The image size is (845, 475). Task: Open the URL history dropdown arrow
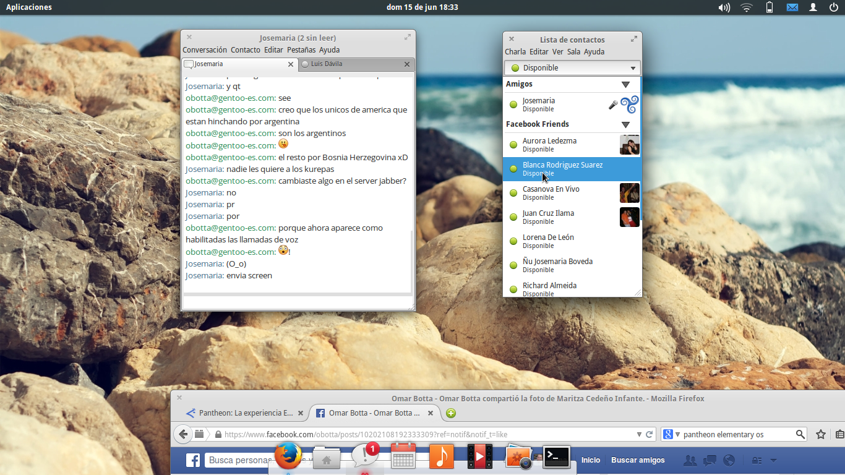[639, 434]
